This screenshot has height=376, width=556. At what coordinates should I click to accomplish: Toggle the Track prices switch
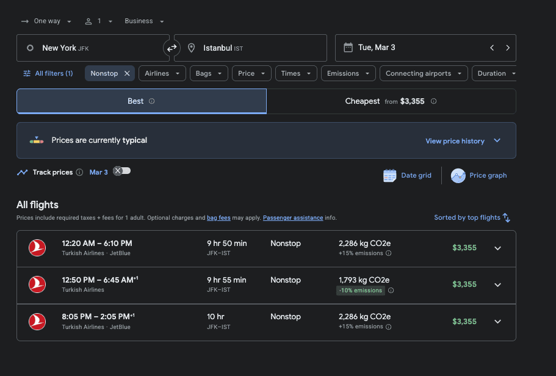pos(121,172)
